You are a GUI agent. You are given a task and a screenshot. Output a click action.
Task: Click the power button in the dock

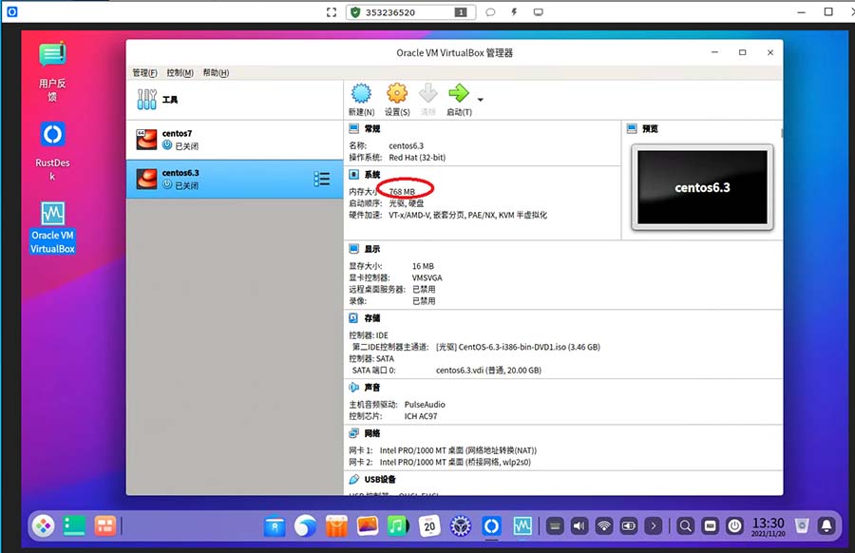(x=735, y=526)
